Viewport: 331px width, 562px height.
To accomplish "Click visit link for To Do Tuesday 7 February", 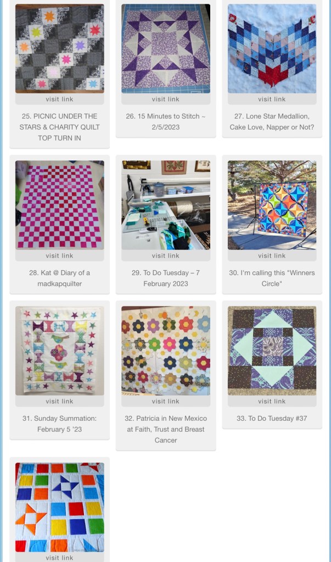I will pos(166,255).
